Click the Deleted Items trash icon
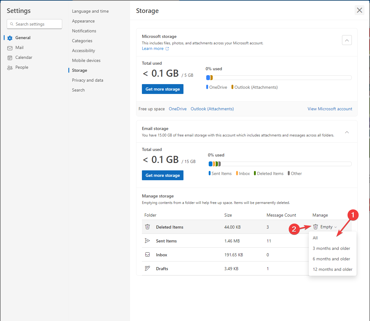 click(147, 227)
